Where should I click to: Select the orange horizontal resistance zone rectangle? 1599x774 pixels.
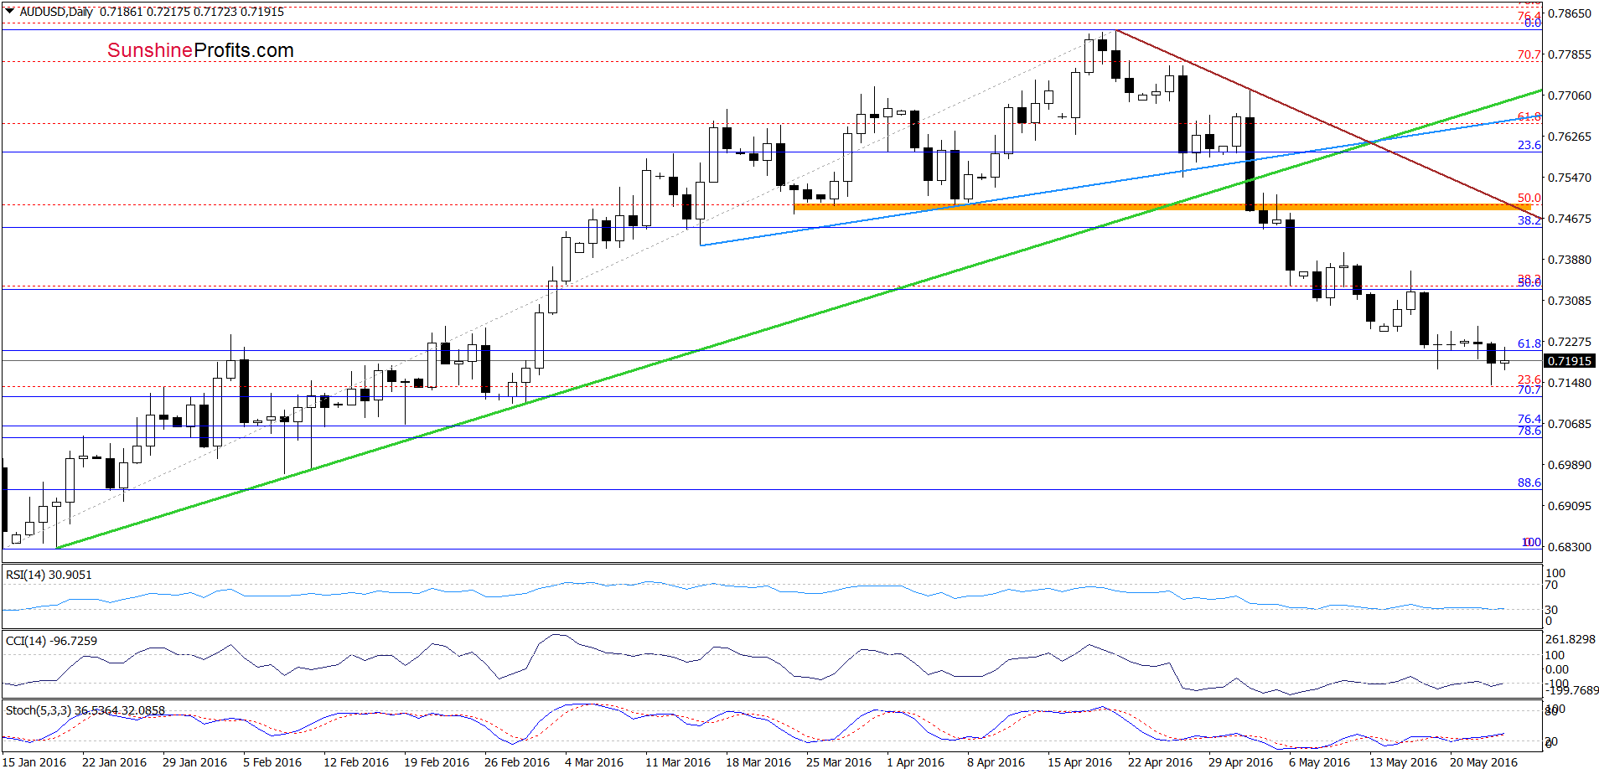pyautogui.click(x=1162, y=207)
